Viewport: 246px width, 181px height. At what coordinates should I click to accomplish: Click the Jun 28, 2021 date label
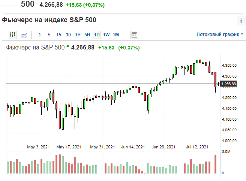click(x=163, y=147)
